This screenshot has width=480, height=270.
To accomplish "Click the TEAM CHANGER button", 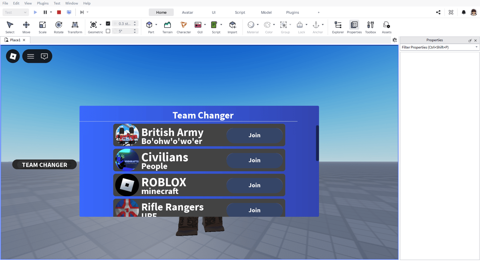I will [x=44, y=165].
